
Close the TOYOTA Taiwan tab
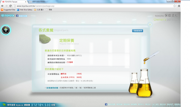point(26,2)
